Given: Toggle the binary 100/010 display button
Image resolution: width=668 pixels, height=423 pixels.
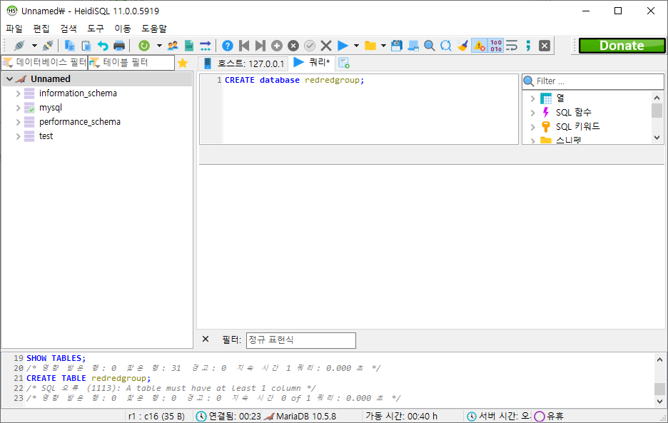Looking at the screenshot, I should tap(496, 46).
